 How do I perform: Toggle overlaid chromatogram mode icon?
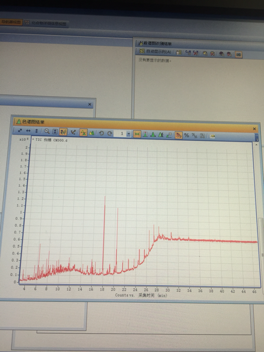tap(83, 133)
